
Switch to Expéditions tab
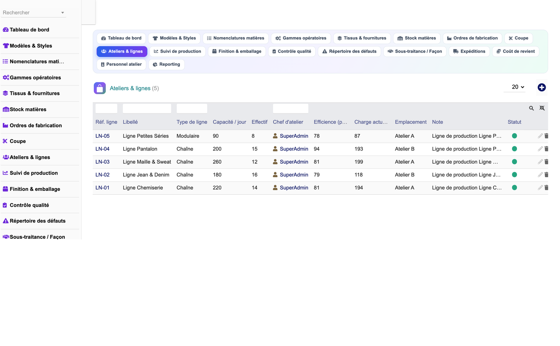(469, 51)
